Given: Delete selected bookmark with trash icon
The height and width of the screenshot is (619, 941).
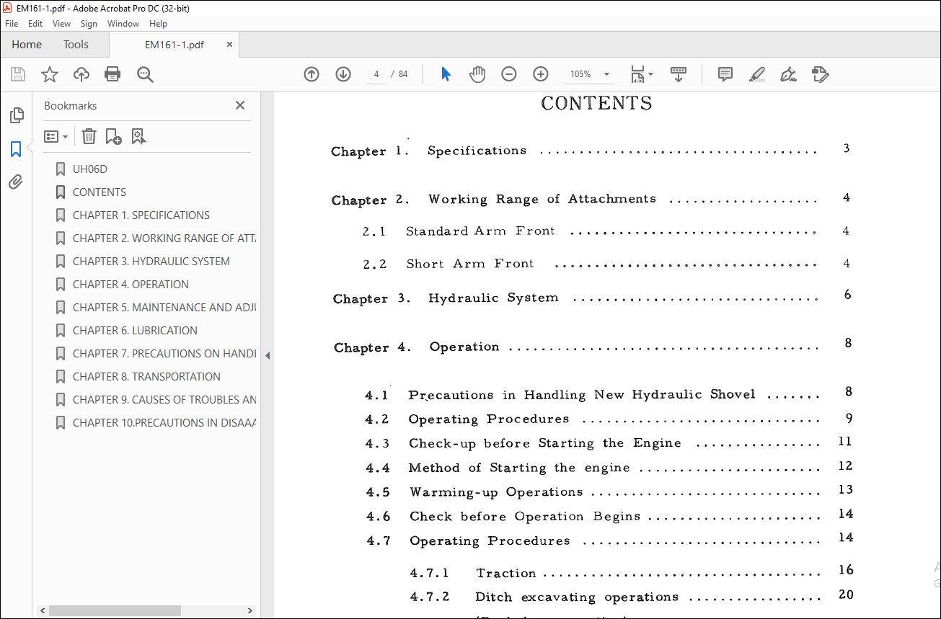Looking at the screenshot, I should tap(89, 136).
